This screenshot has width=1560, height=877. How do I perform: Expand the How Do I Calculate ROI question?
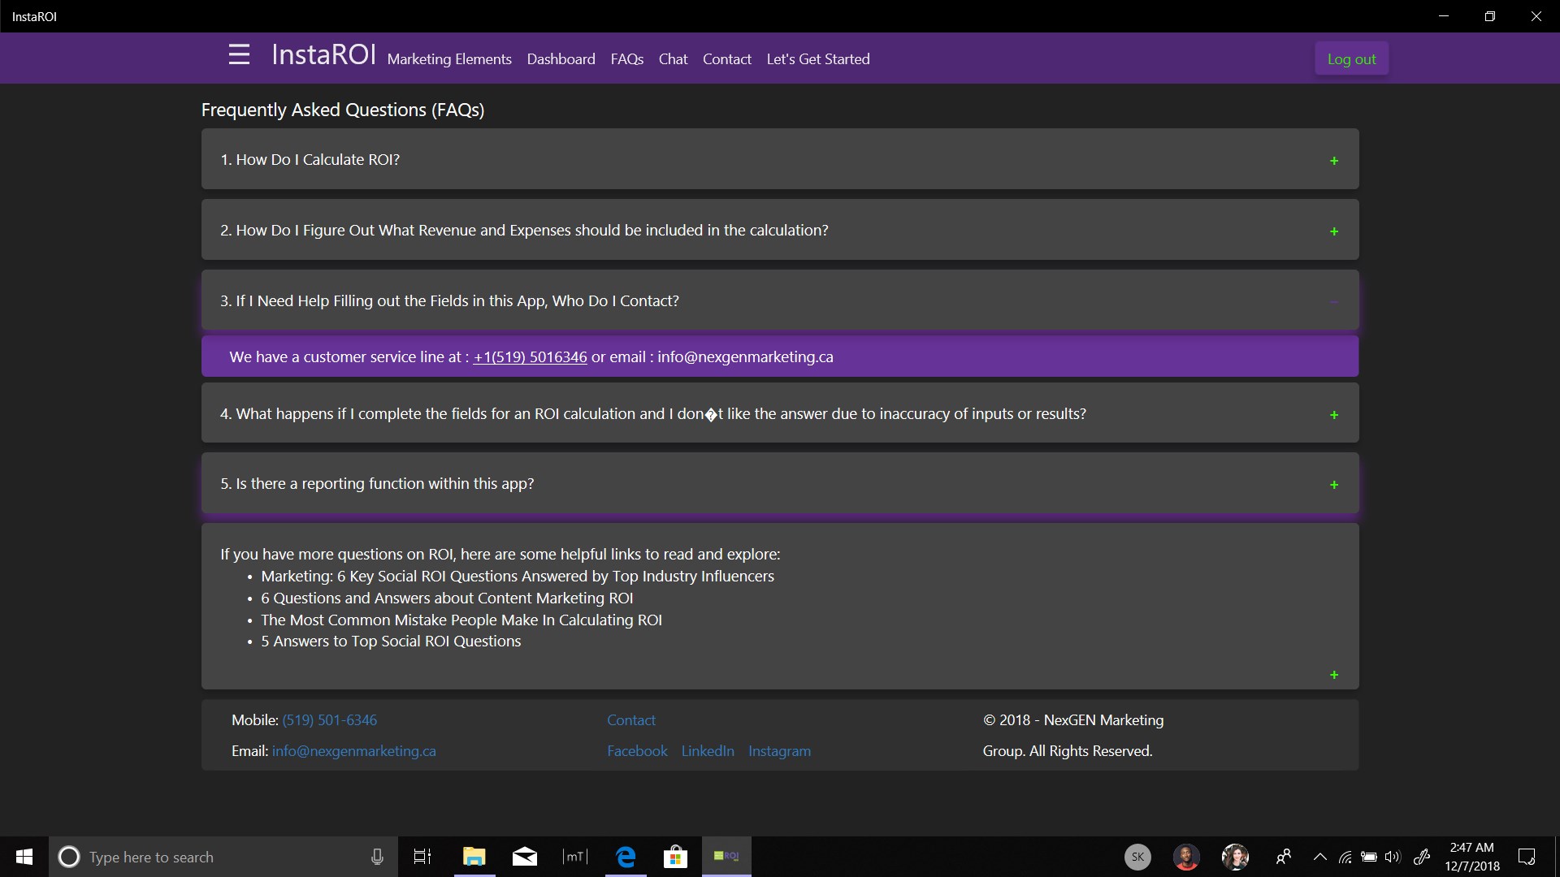point(779,160)
